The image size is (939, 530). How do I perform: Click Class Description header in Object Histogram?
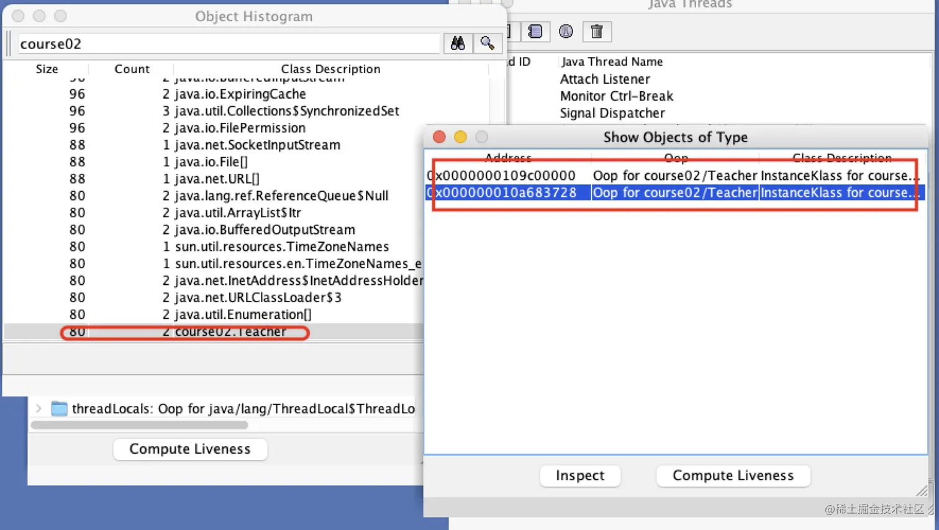pyautogui.click(x=330, y=69)
